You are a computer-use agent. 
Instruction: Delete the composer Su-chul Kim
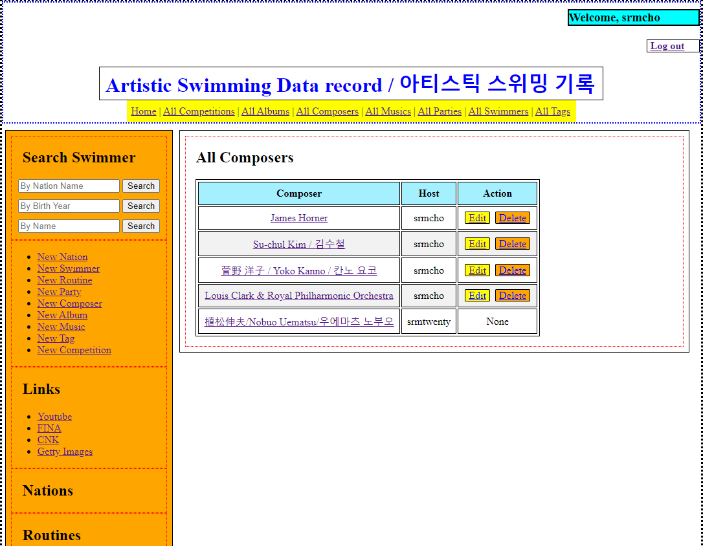(x=512, y=244)
